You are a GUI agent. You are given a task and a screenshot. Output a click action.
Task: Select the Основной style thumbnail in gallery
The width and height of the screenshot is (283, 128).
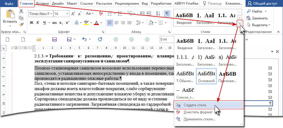point(206,77)
